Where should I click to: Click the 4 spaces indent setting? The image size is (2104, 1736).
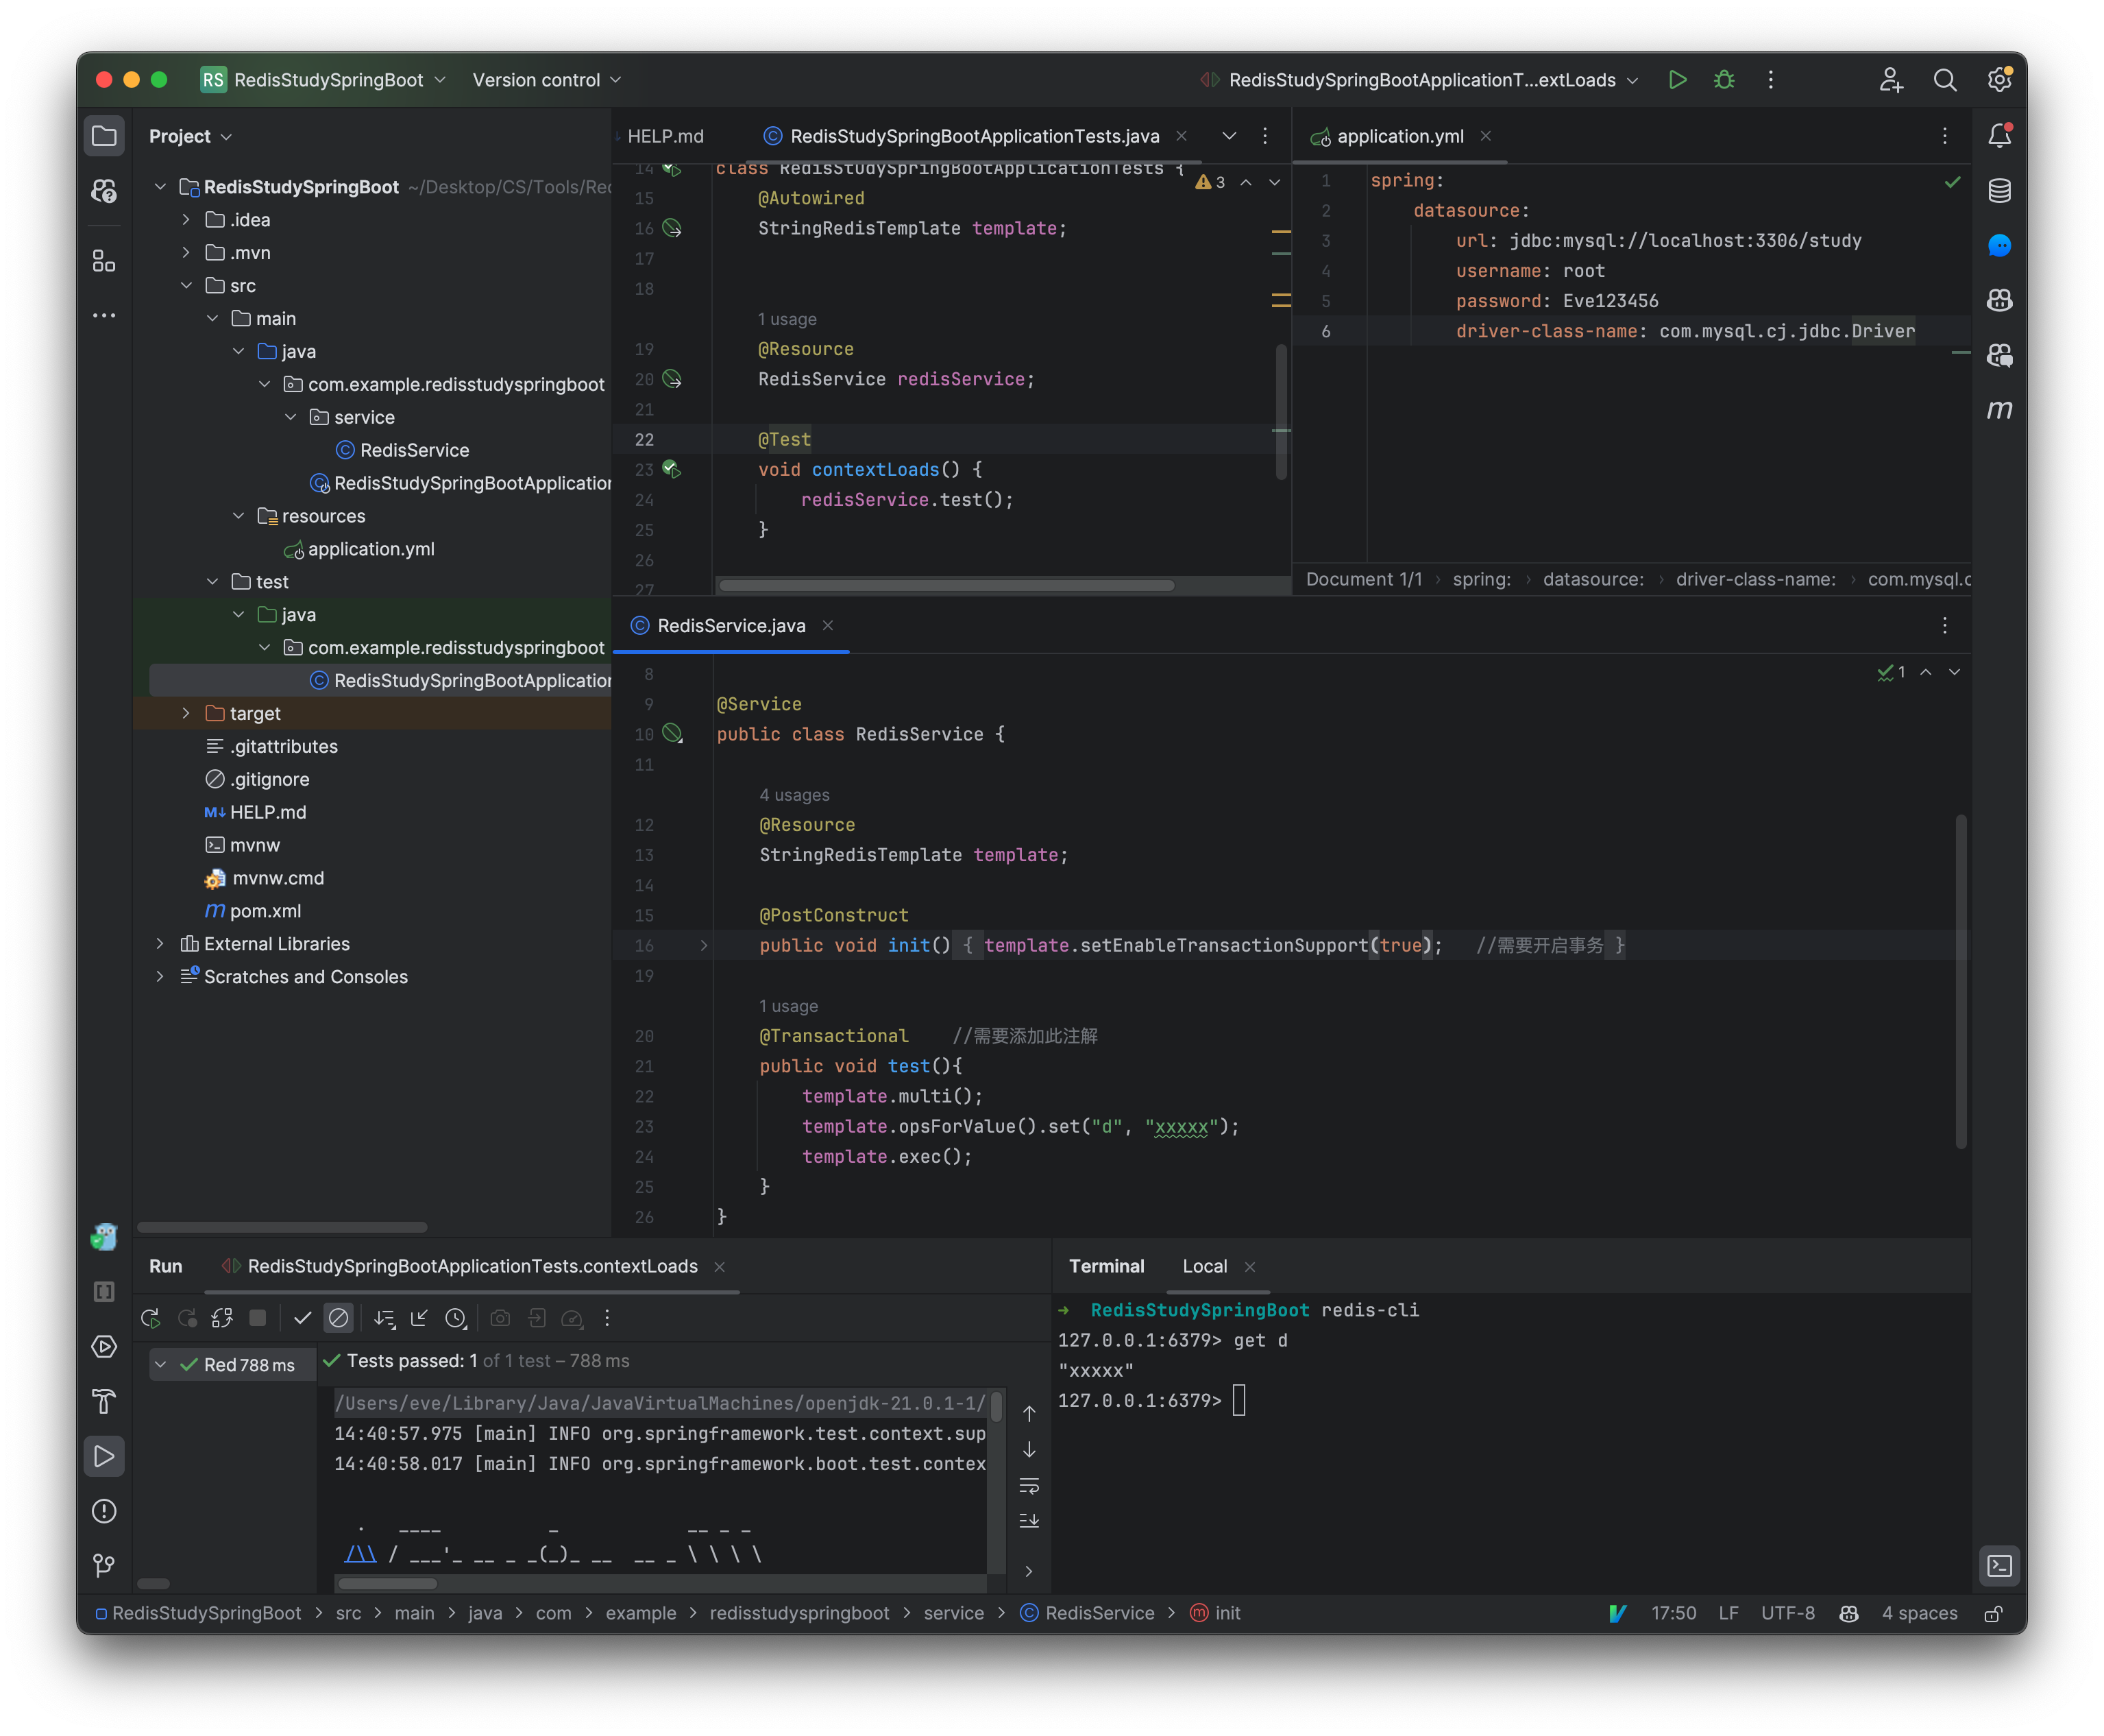pyautogui.click(x=1919, y=1613)
